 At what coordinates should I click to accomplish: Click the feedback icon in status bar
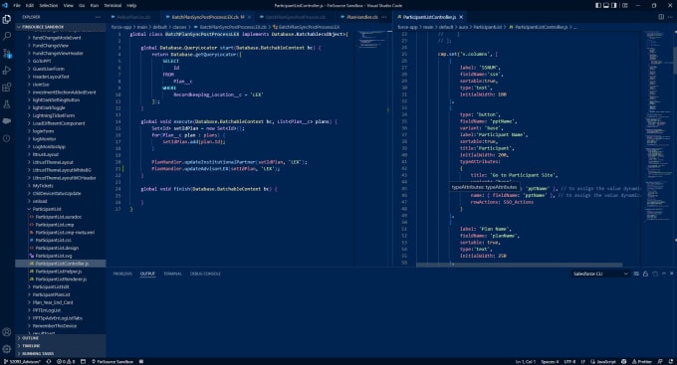coord(660,362)
